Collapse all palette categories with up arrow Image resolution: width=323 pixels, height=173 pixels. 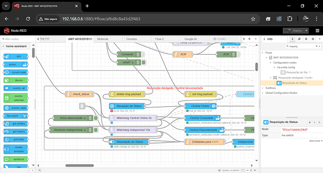point(29,170)
